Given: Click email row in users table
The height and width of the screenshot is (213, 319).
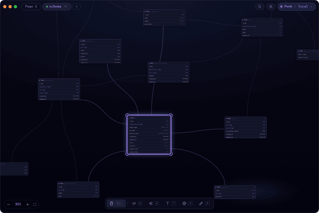Looking at the screenshot, I should [262, 29].
